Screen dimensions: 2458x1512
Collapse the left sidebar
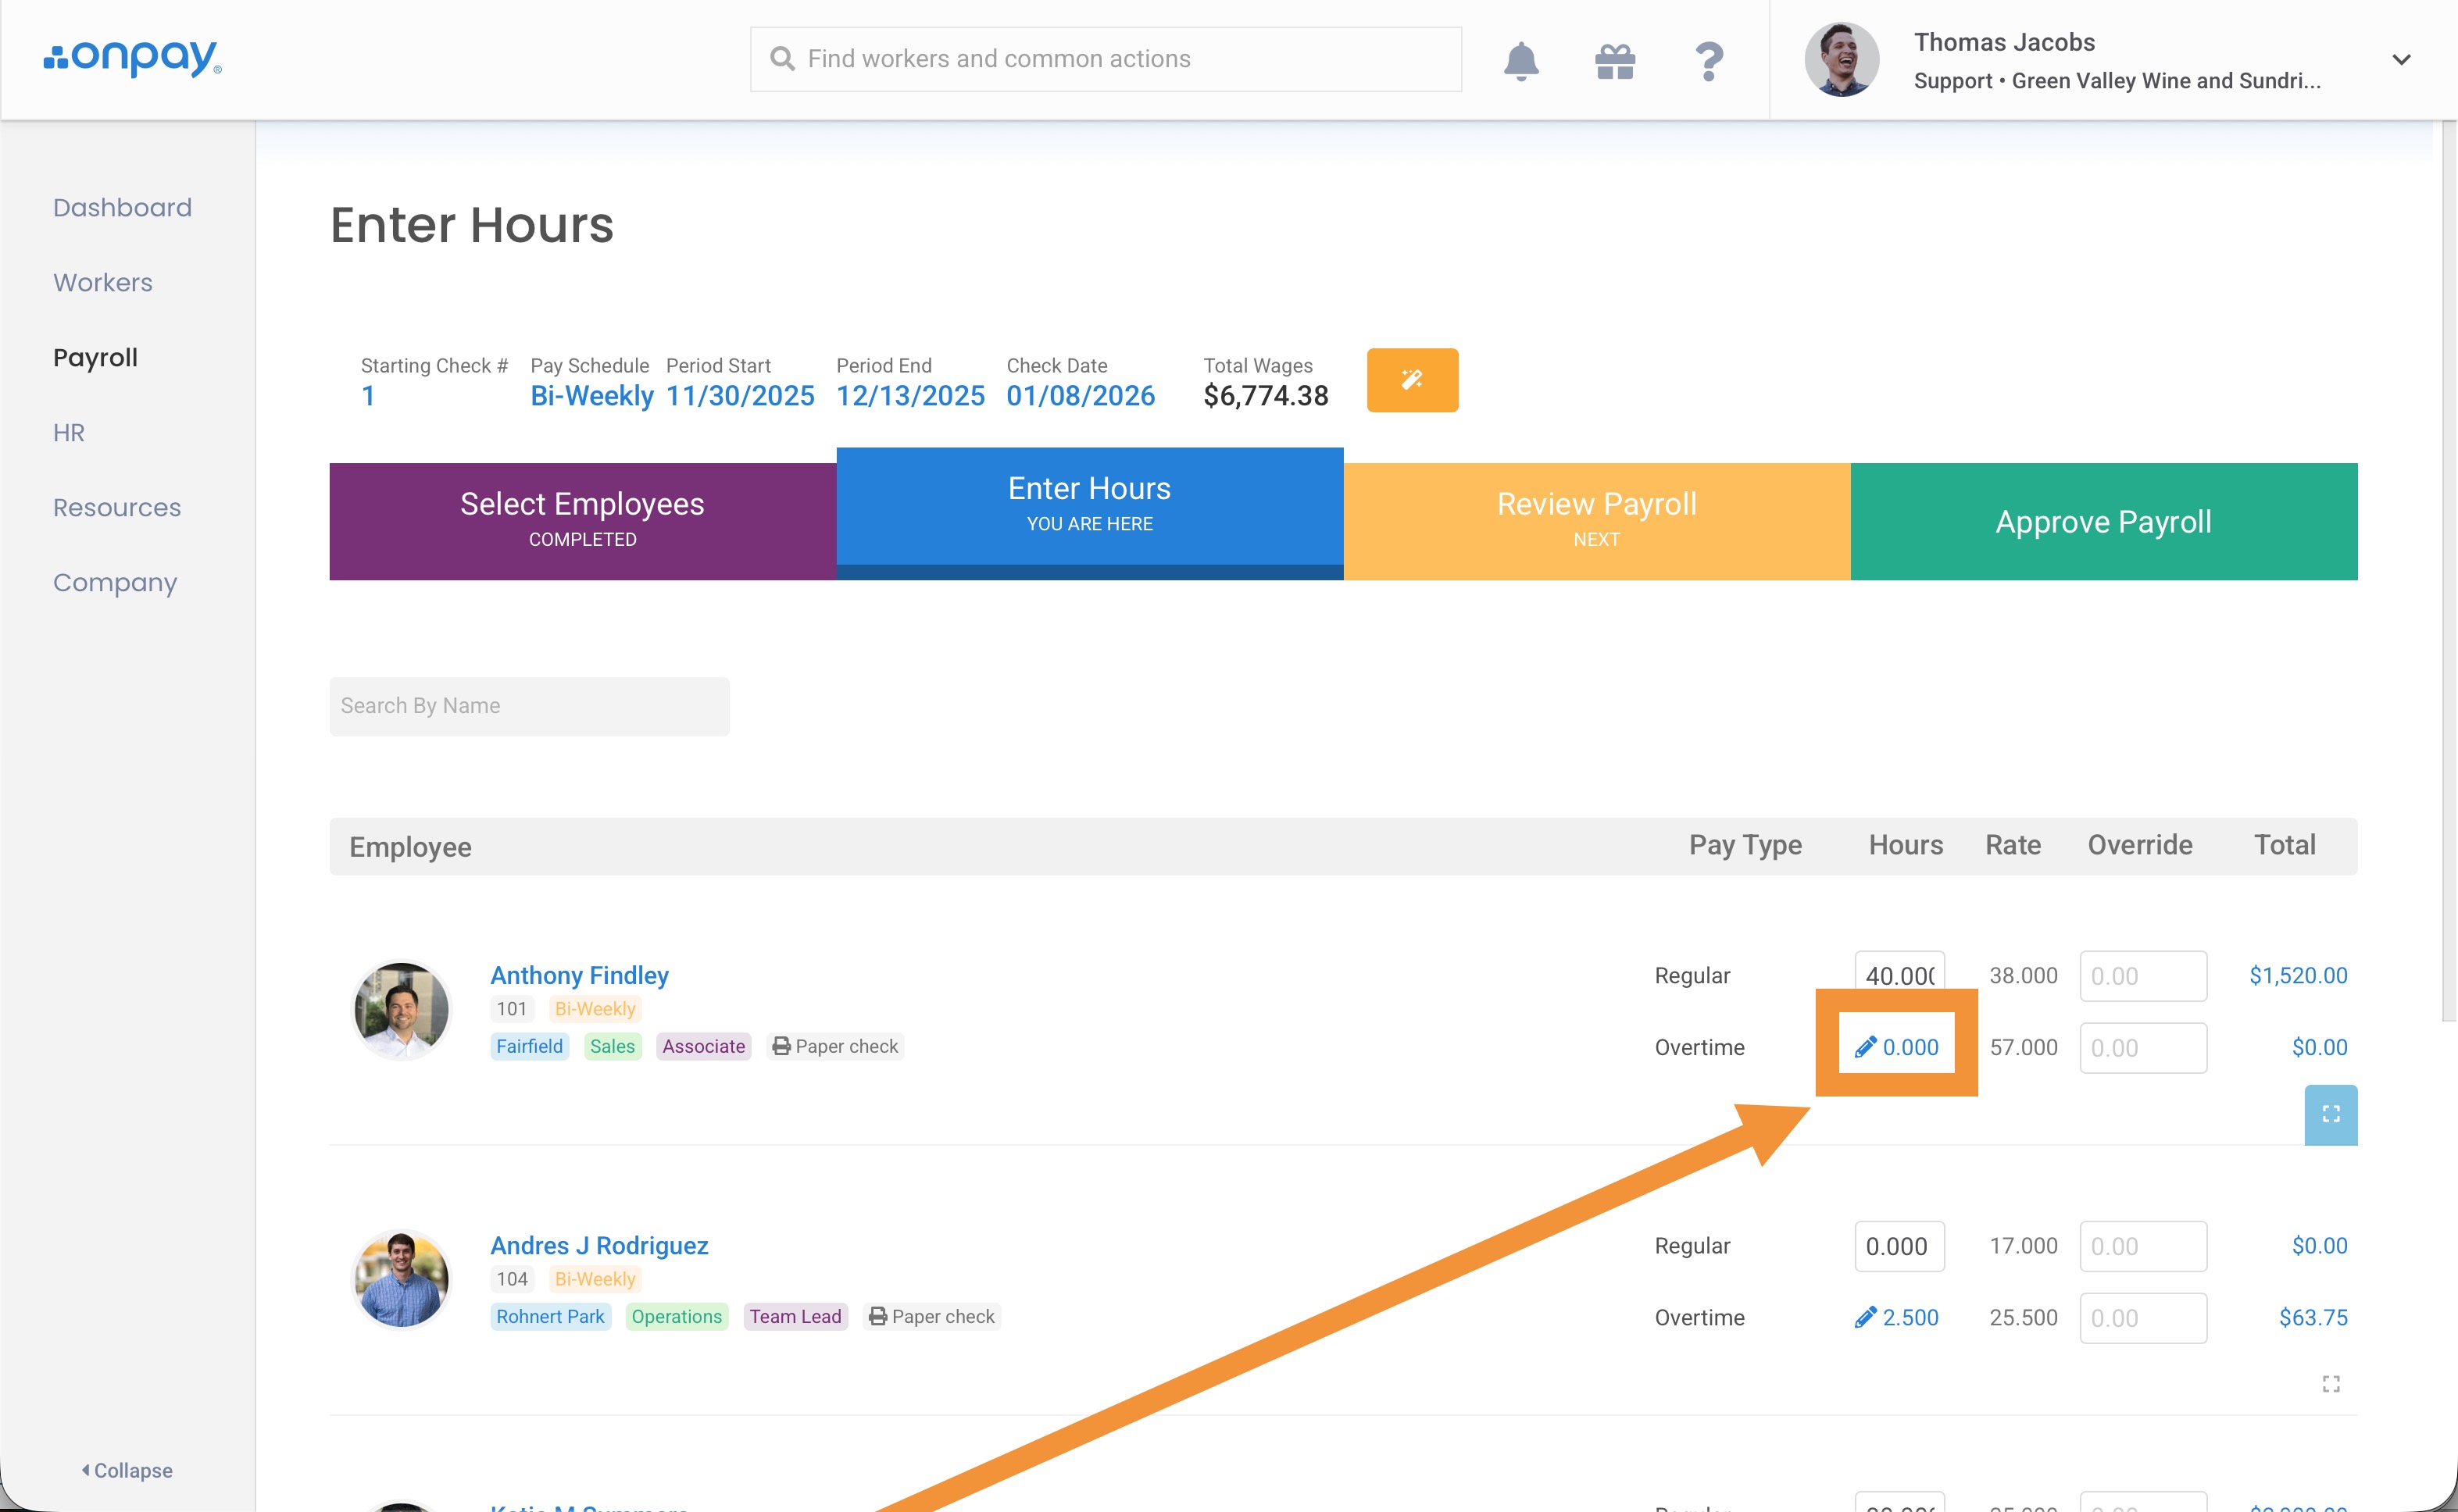(127, 1470)
